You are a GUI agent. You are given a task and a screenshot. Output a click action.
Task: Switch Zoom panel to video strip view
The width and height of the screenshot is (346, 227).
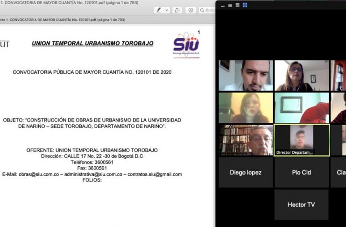pyautogui.click(x=237, y=5)
